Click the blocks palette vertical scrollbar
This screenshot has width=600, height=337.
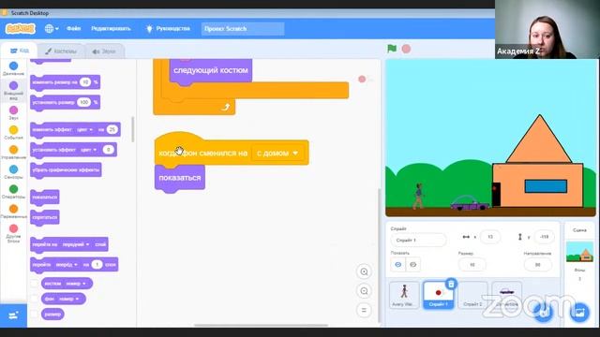pyautogui.click(x=133, y=129)
